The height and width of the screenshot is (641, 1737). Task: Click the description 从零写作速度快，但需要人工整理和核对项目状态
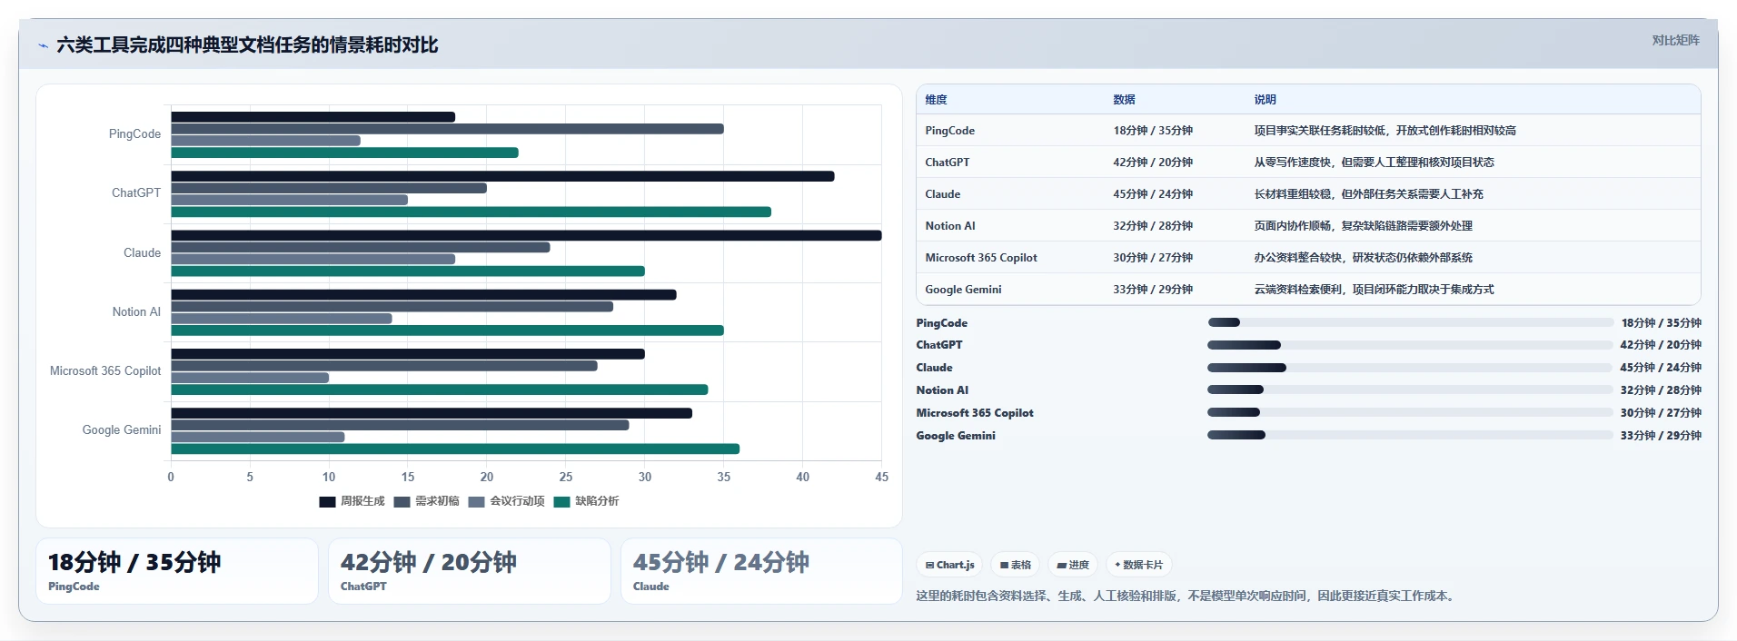[1374, 163]
